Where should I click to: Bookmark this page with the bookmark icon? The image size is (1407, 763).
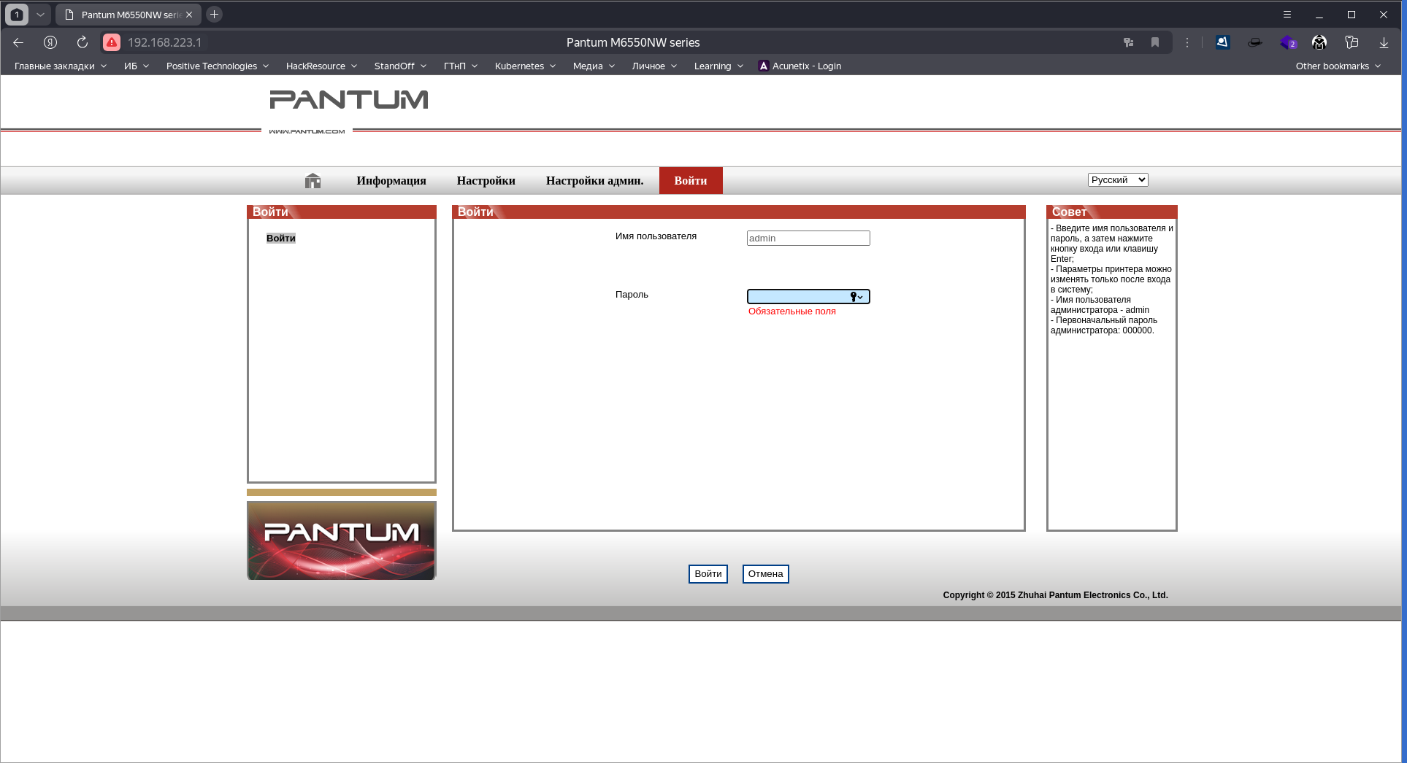click(x=1155, y=42)
